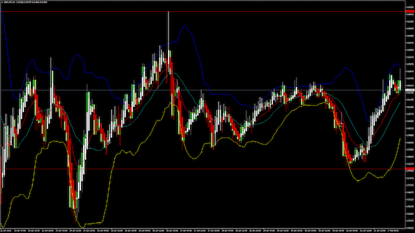Screen dimensions: 415x233
Task: Click the white current price label on scale
Action: pyautogui.click(x=410, y=91)
